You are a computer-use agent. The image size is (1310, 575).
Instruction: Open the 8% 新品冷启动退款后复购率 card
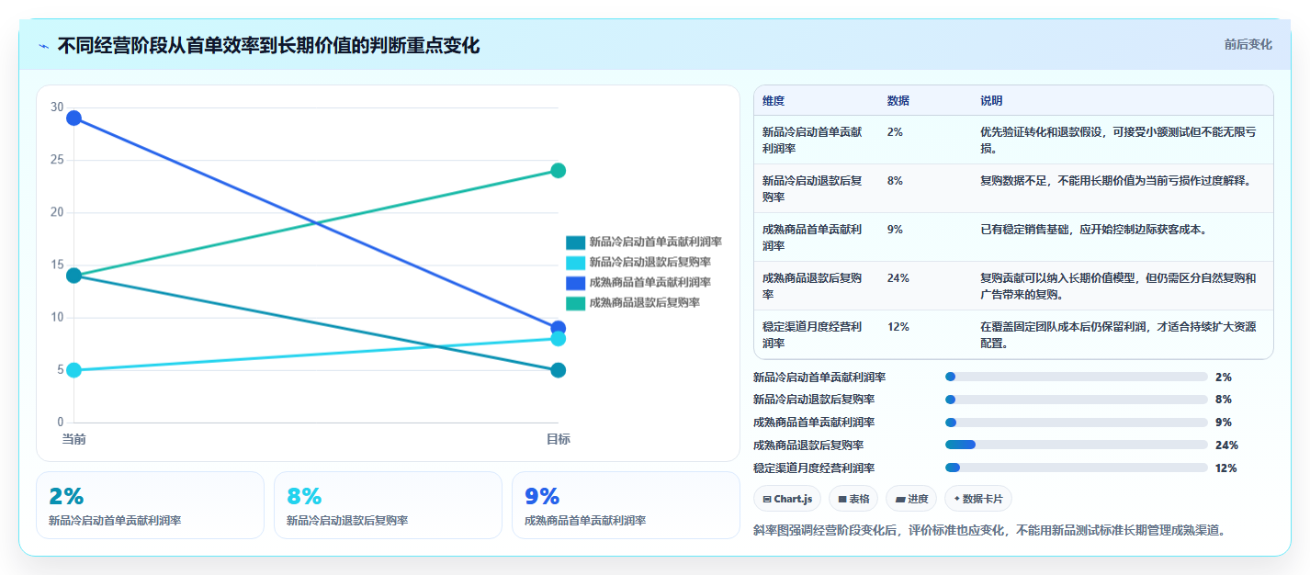(x=388, y=505)
